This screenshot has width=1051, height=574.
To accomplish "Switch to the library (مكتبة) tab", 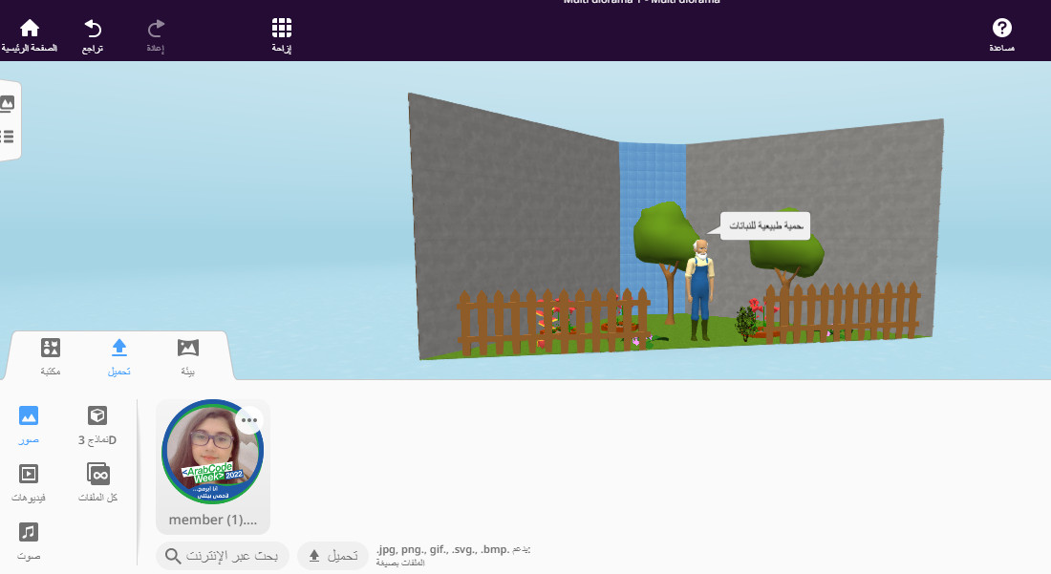I will 51,357.
